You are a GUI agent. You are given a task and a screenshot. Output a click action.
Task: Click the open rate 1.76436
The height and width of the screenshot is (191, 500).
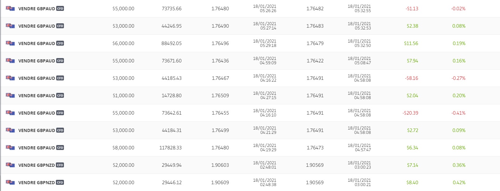pyautogui.click(x=220, y=61)
